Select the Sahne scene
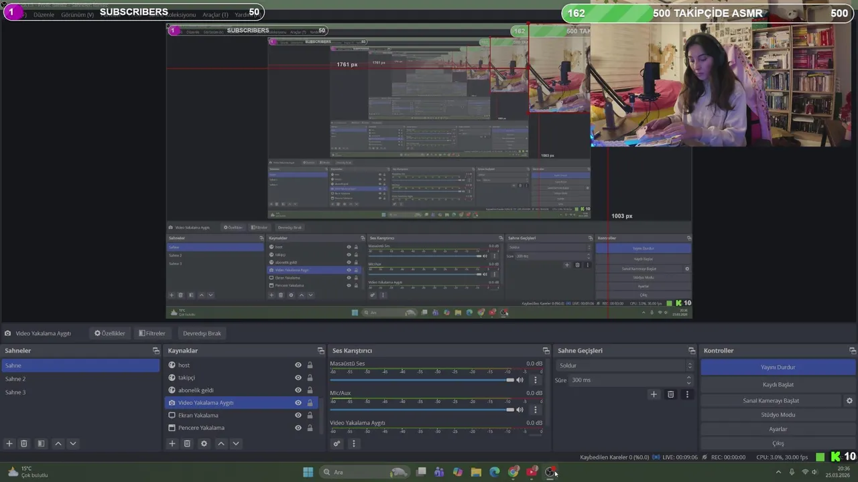 [x=80, y=366]
